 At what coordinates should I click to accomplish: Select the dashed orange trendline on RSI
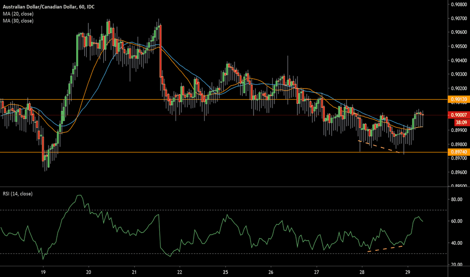(386, 248)
